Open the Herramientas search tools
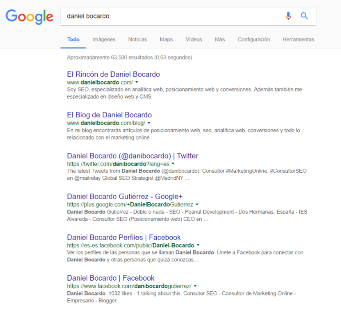Viewport: 341px width, 310px height. (x=298, y=40)
